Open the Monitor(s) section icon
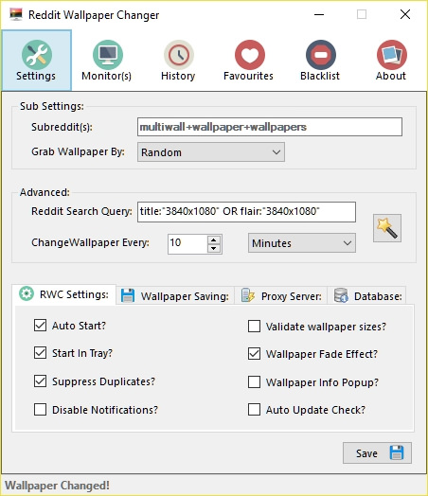 pos(108,55)
